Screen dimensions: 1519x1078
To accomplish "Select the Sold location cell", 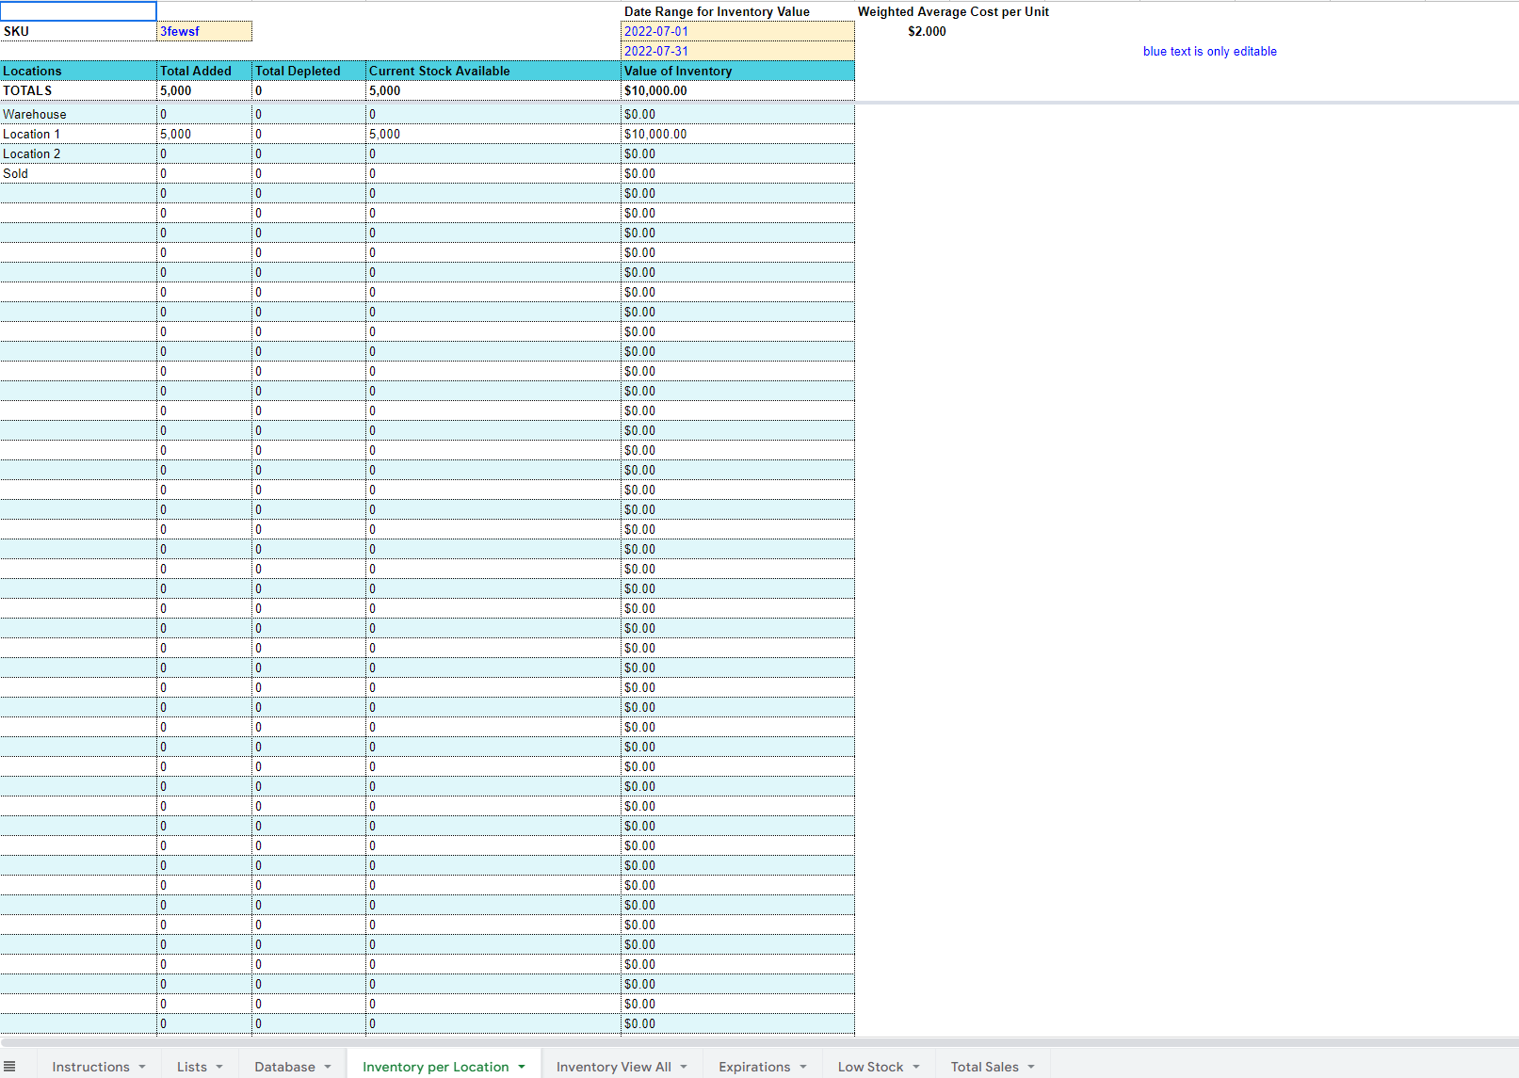I will [78, 173].
